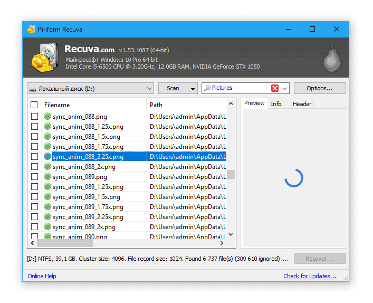Image resolution: width=373 pixels, height=303 pixels.
Task: Check the box for sync_anim_089_2x.png
Action: [34, 226]
